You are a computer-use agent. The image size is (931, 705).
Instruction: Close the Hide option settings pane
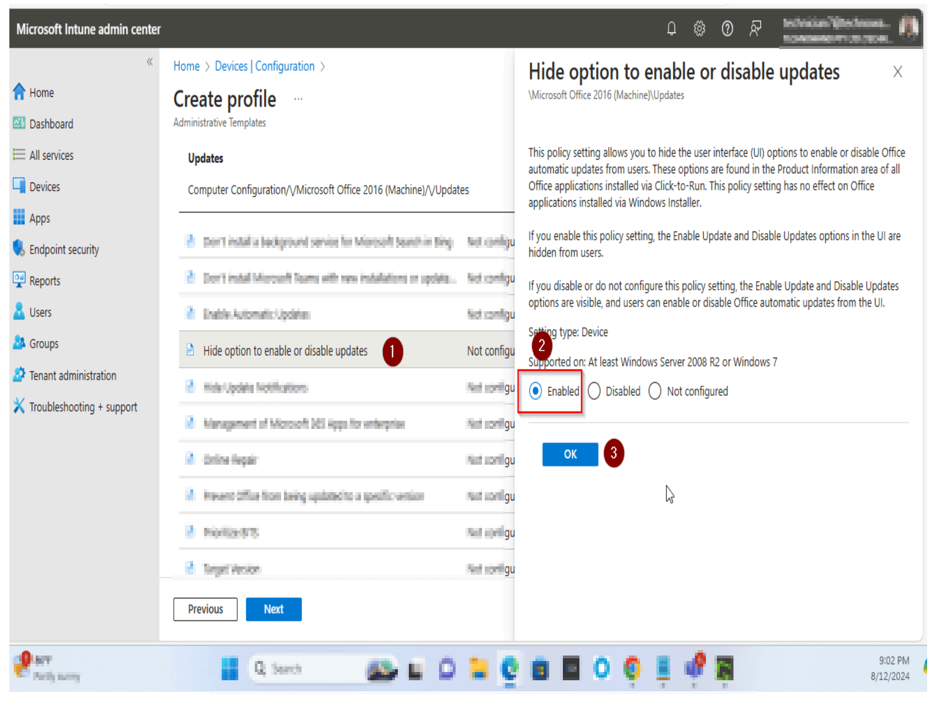tap(897, 71)
